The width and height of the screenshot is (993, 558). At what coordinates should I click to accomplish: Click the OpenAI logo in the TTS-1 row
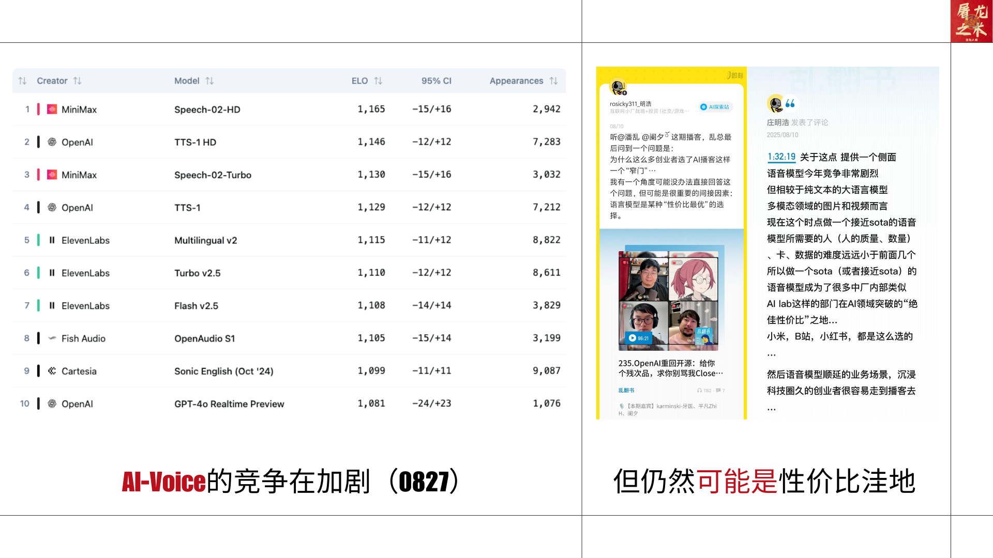tap(52, 207)
